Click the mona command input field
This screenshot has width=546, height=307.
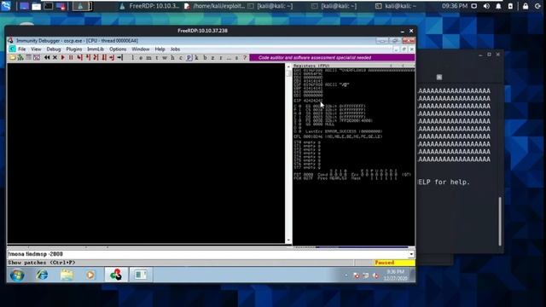point(207,254)
